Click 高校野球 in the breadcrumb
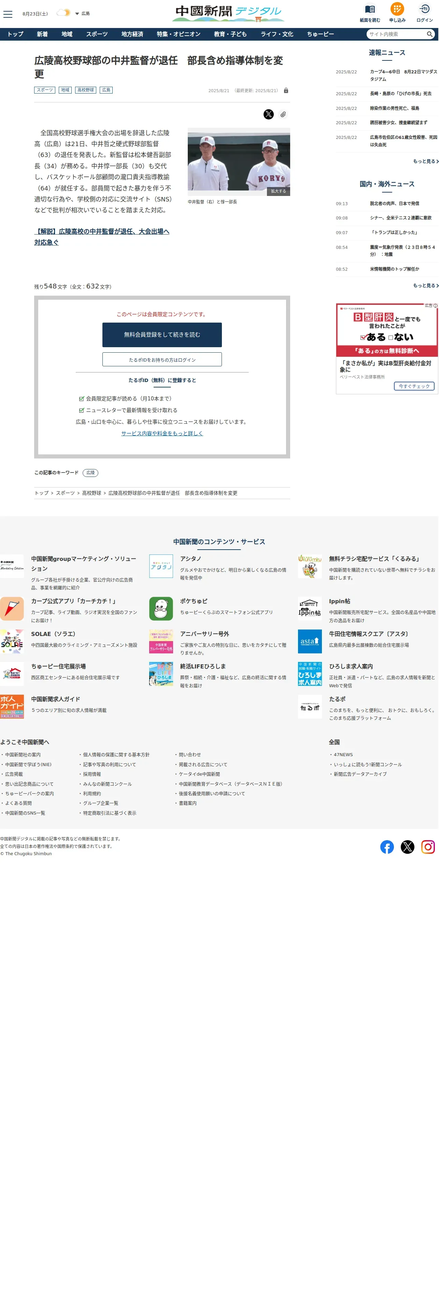Viewport: 439px width, 1315px height. point(91,493)
